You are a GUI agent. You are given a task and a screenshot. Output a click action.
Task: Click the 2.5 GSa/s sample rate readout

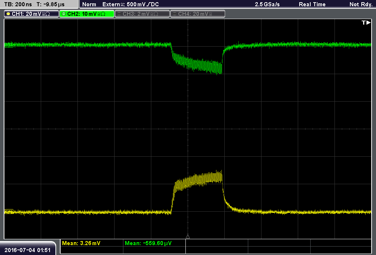[x=267, y=4]
